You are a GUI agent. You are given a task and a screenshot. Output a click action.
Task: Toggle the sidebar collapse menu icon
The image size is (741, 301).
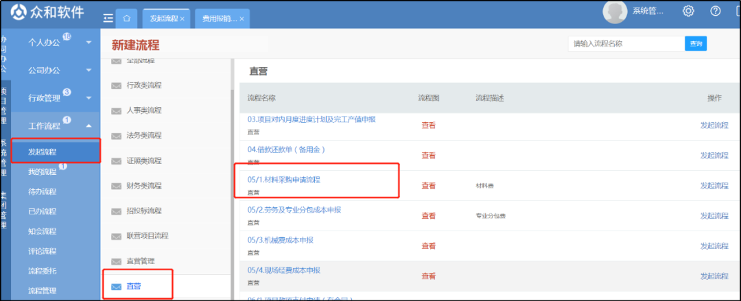click(x=108, y=18)
